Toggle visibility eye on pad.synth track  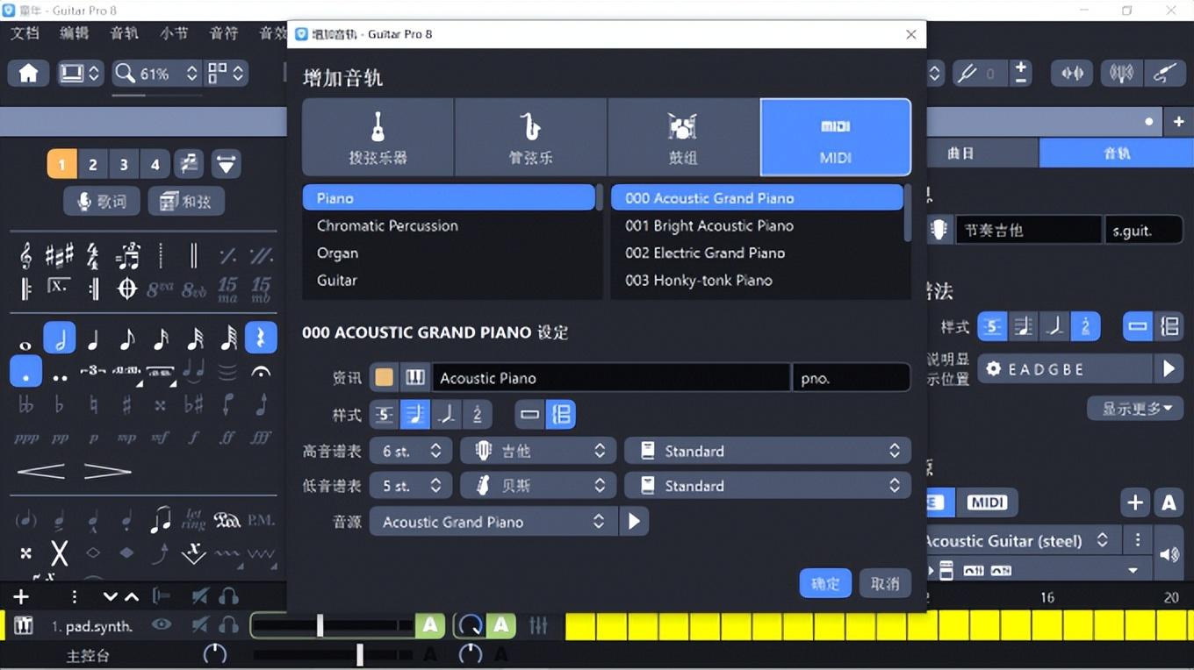(161, 625)
